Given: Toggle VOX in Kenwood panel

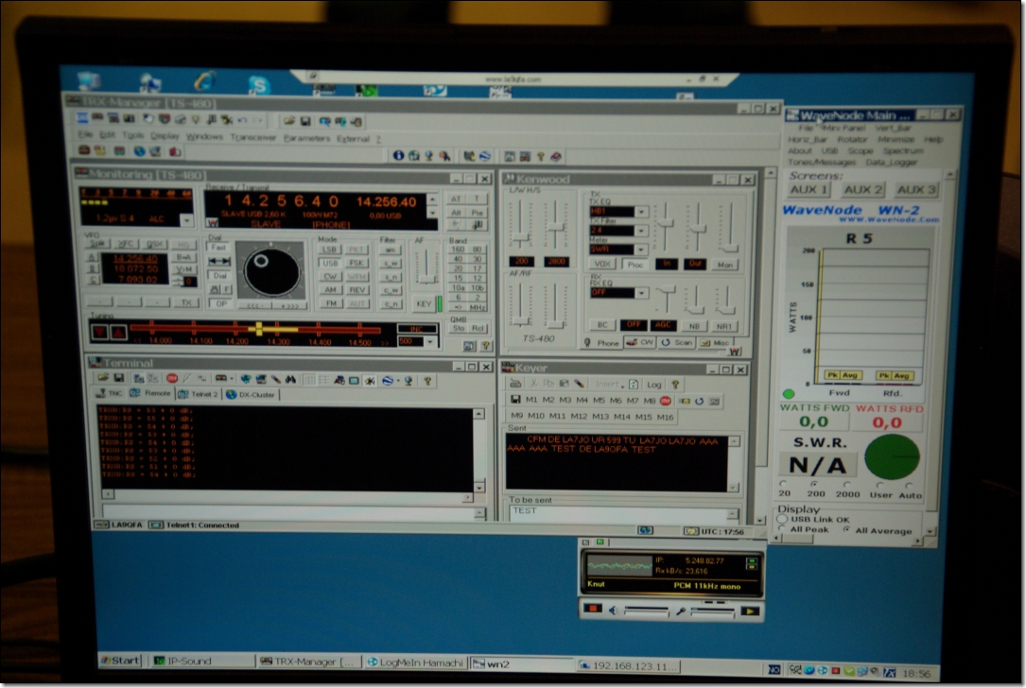Looking at the screenshot, I should (x=602, y=264).
